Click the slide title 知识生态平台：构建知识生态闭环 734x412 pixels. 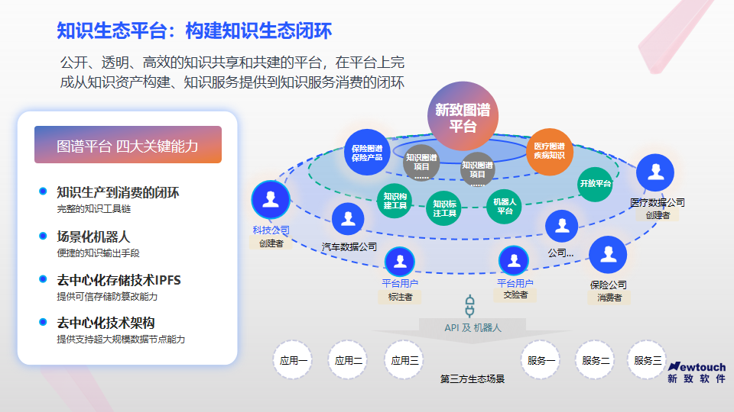(x=194, y=31)
